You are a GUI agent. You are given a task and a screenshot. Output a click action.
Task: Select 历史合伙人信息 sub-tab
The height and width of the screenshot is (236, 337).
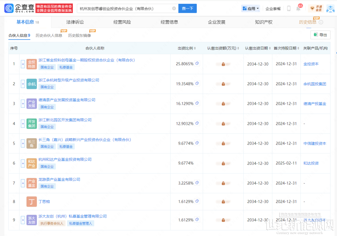pos(49,36)
